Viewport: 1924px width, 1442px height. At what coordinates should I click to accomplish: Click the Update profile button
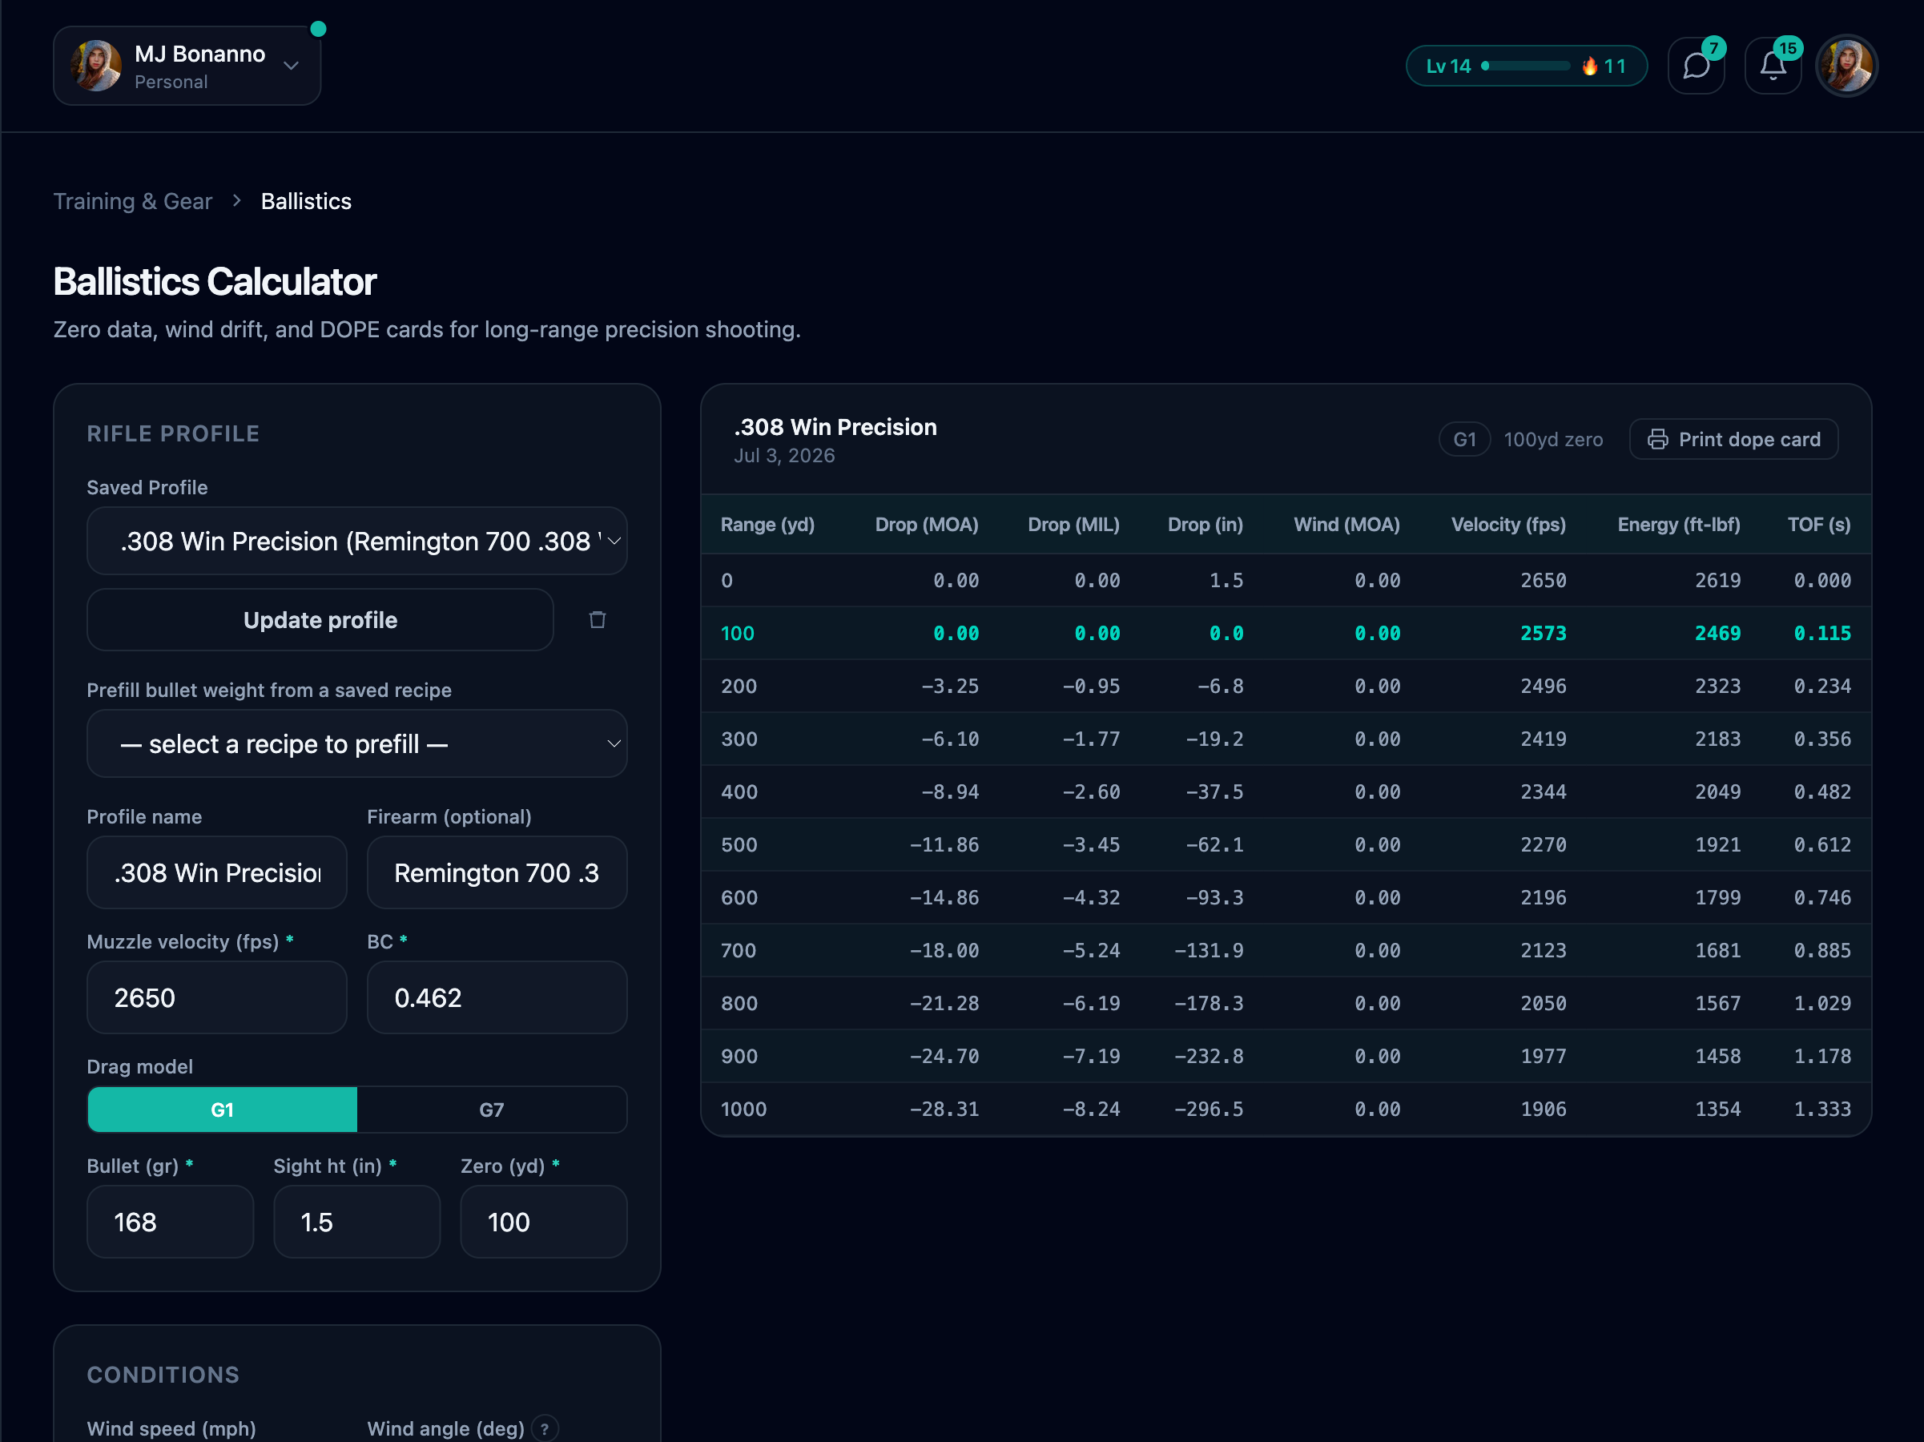(x=320, y=619)
